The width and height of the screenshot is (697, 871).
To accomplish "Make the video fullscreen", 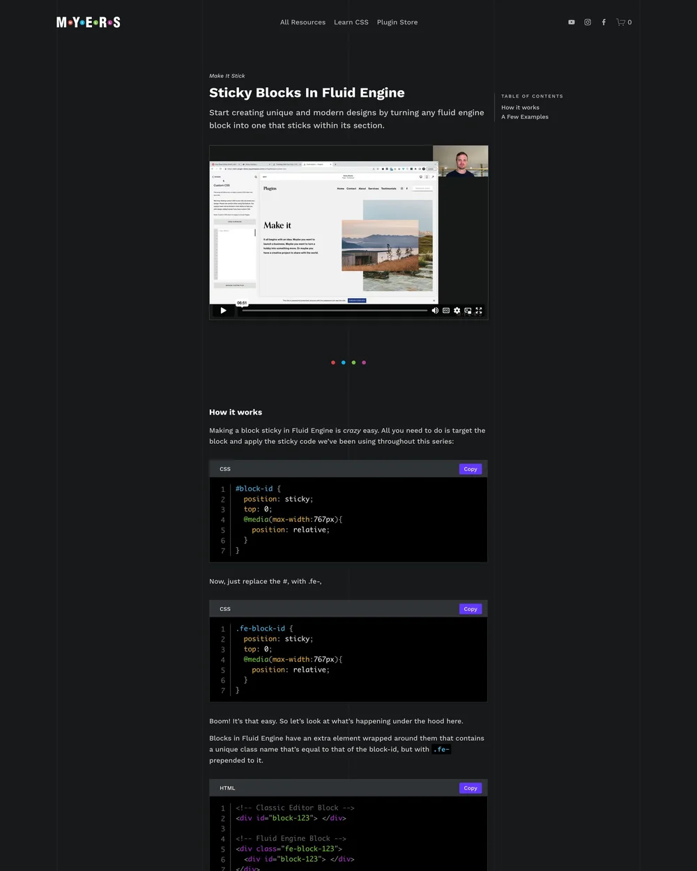I will pos(479,310).
